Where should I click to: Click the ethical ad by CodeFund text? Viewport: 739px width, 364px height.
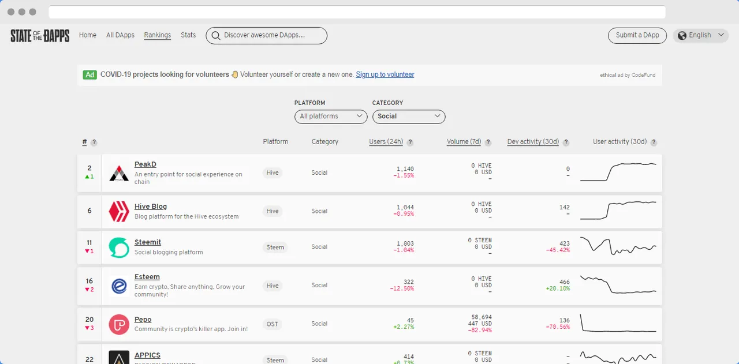[628, 76]
